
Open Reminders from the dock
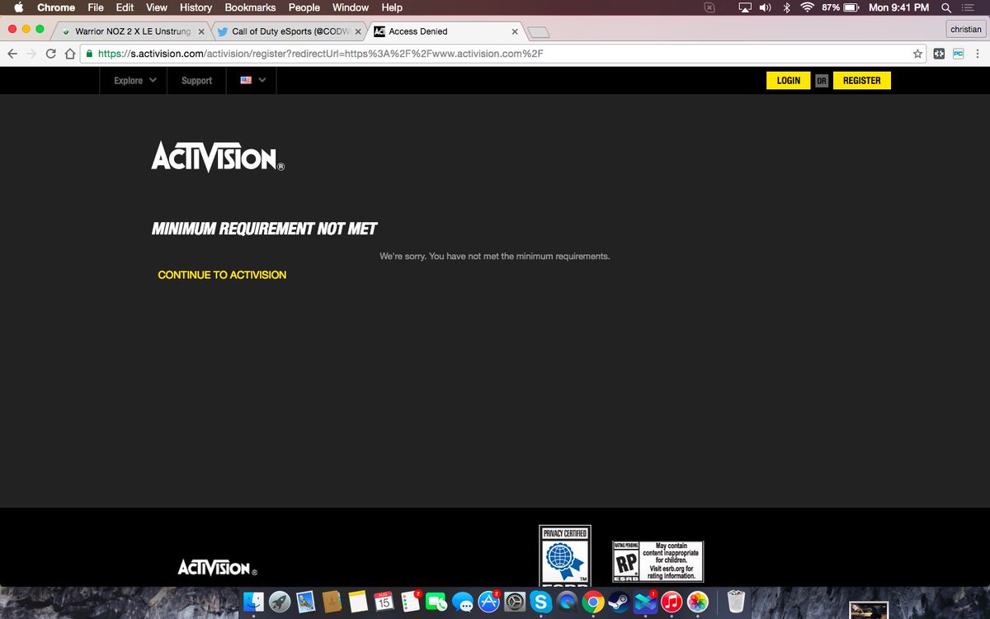tap(410, 602)
